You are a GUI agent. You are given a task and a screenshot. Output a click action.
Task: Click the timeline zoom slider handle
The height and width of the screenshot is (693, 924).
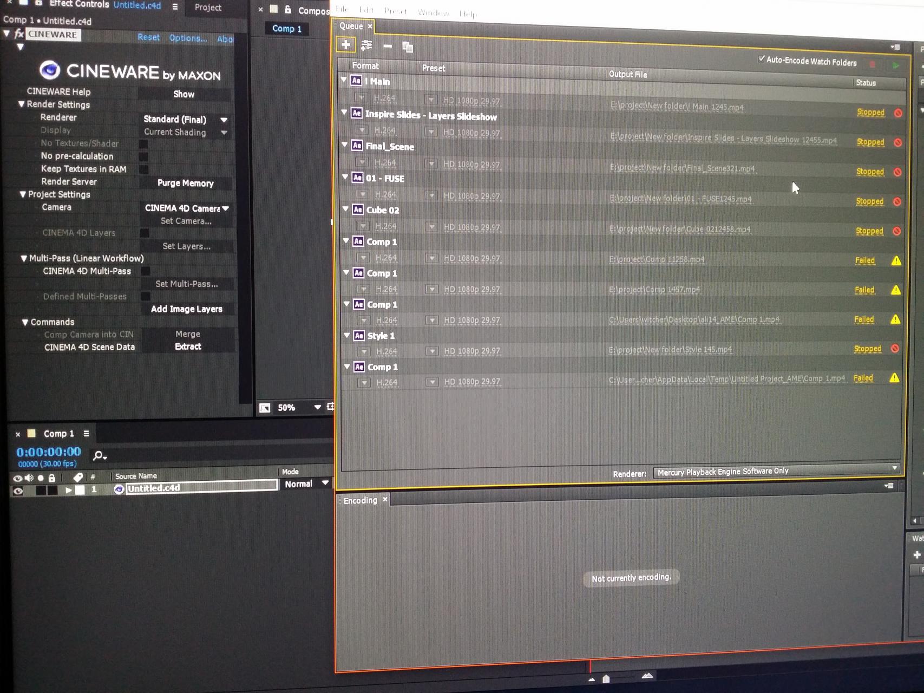606,679
